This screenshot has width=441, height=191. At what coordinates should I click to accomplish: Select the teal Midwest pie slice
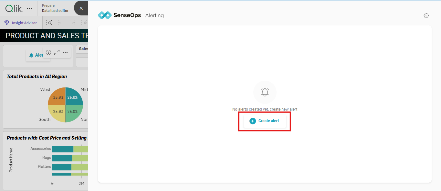point(74,96)
